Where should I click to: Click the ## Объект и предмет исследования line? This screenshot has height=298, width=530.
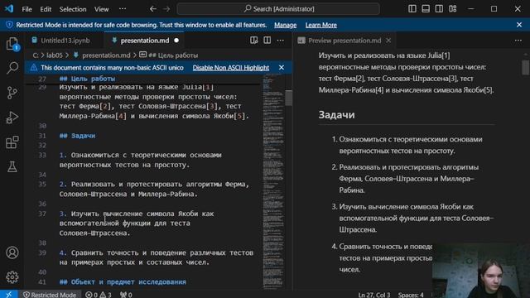123,281
